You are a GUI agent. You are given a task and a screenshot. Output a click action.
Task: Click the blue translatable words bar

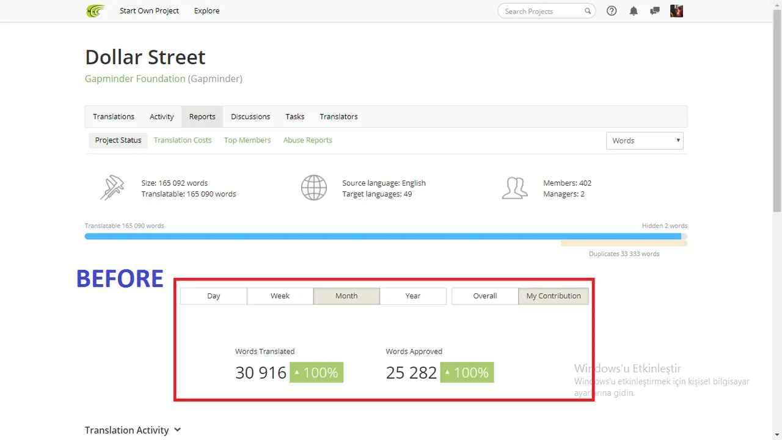pyautogui.click(x=383, y=237)
